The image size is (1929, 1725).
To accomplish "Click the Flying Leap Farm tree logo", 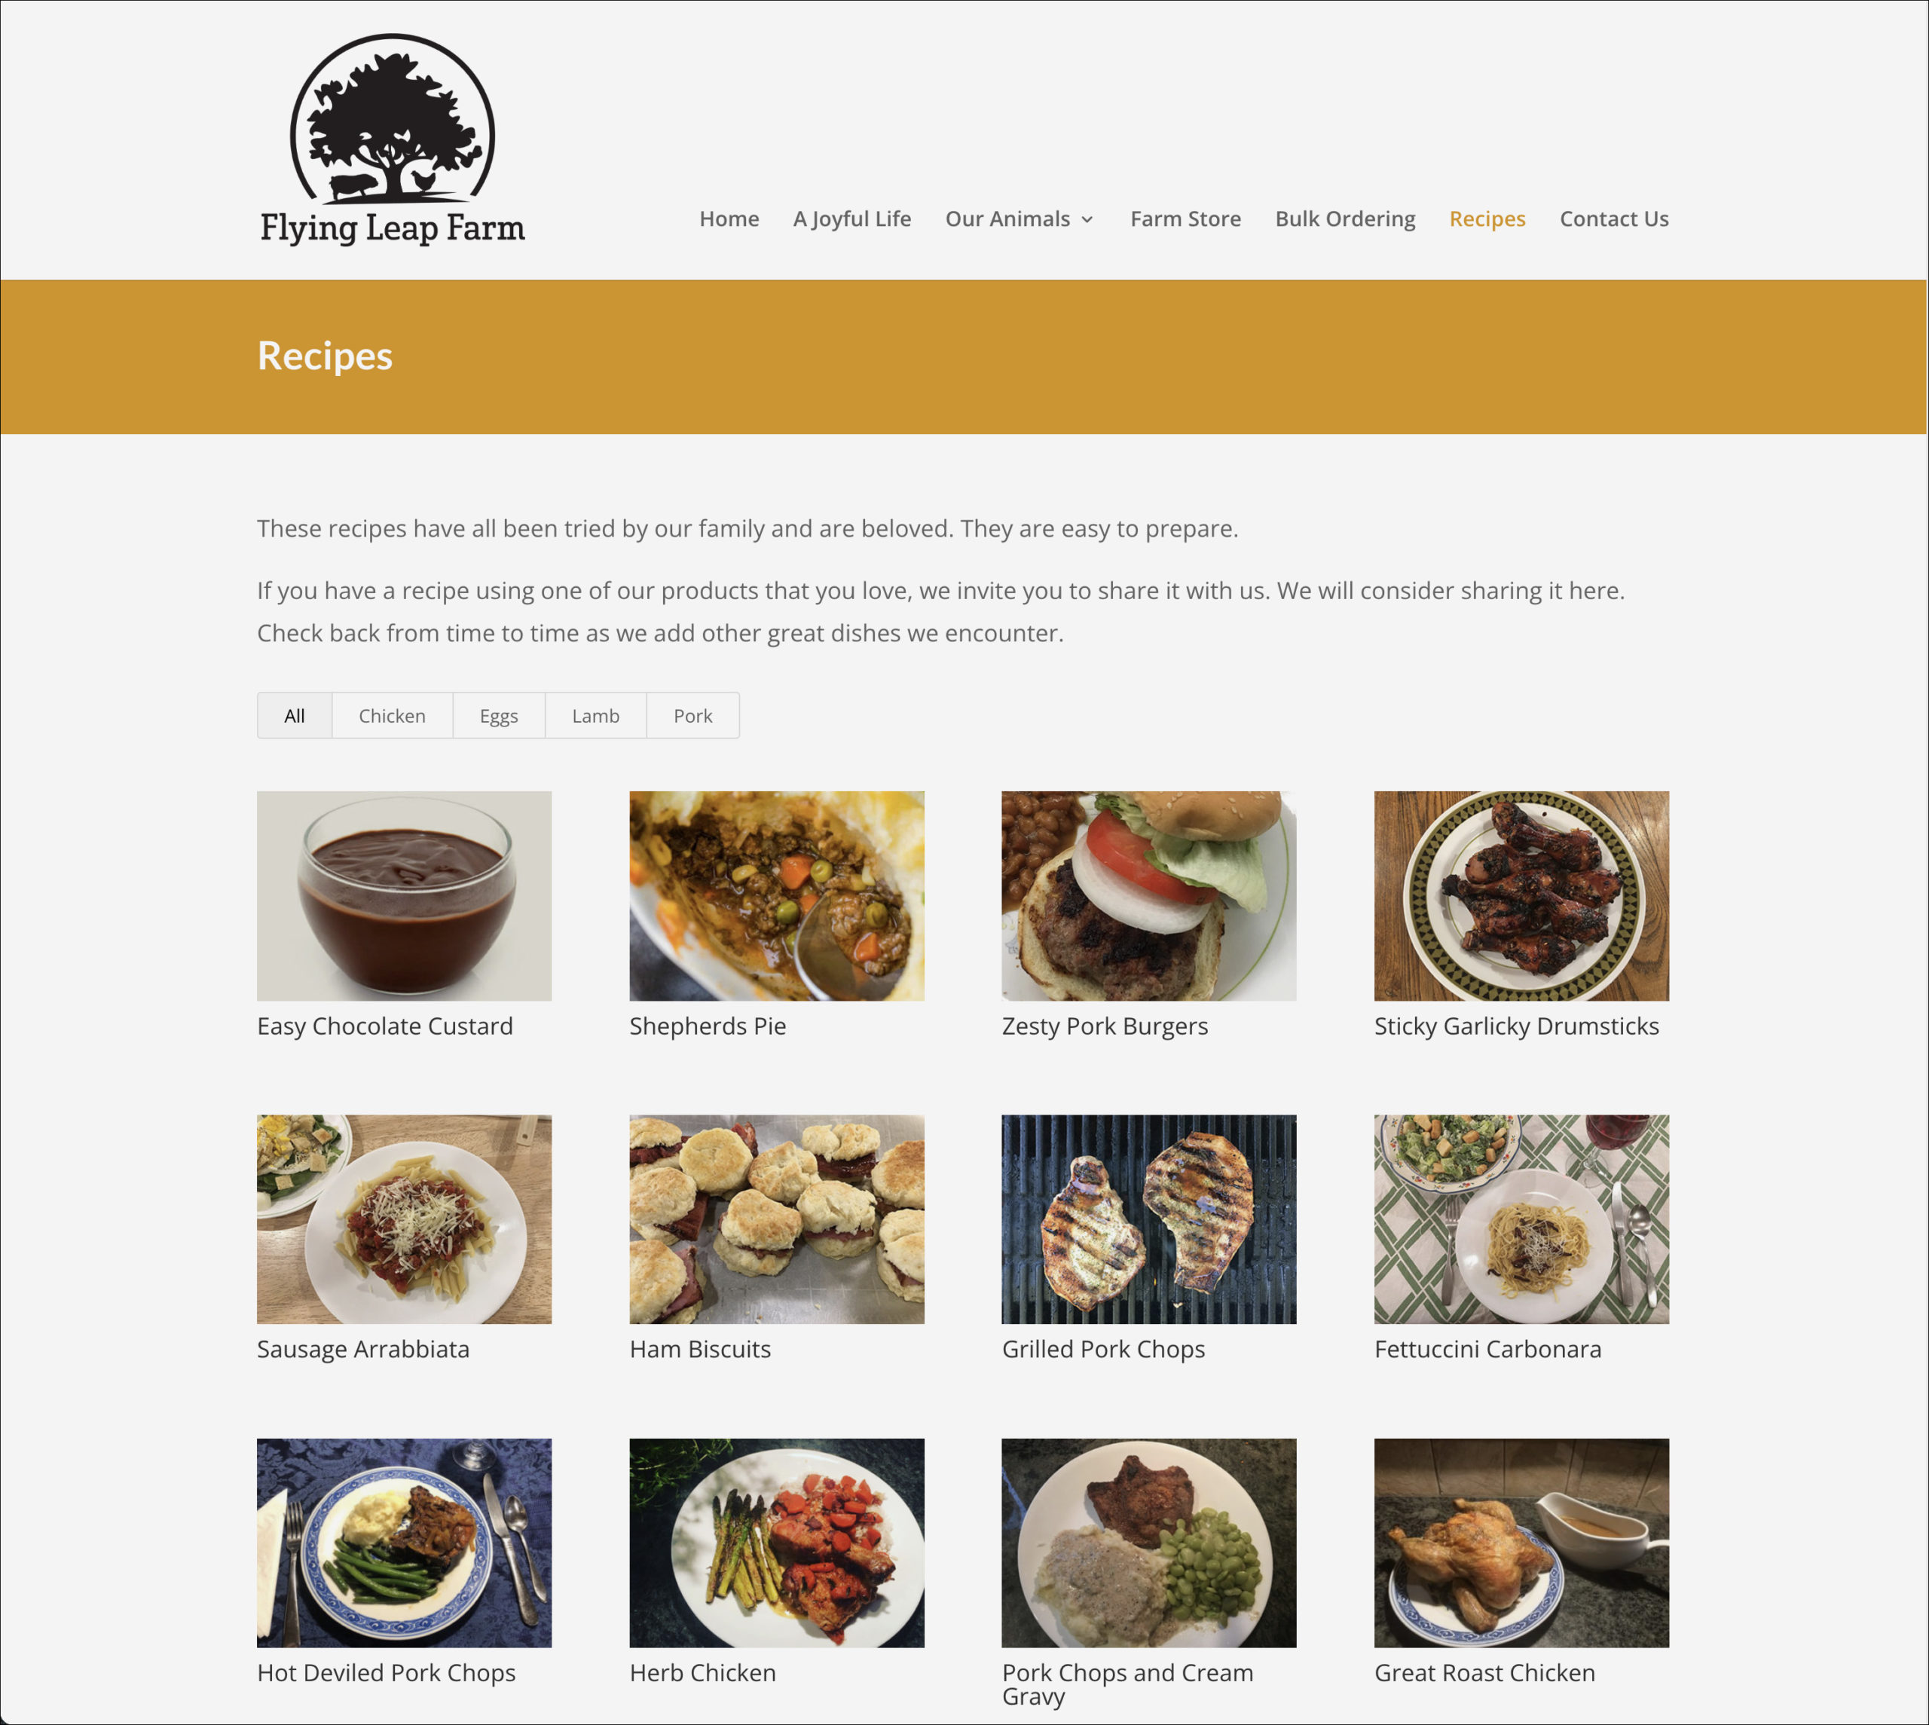I will click(393, 140).
